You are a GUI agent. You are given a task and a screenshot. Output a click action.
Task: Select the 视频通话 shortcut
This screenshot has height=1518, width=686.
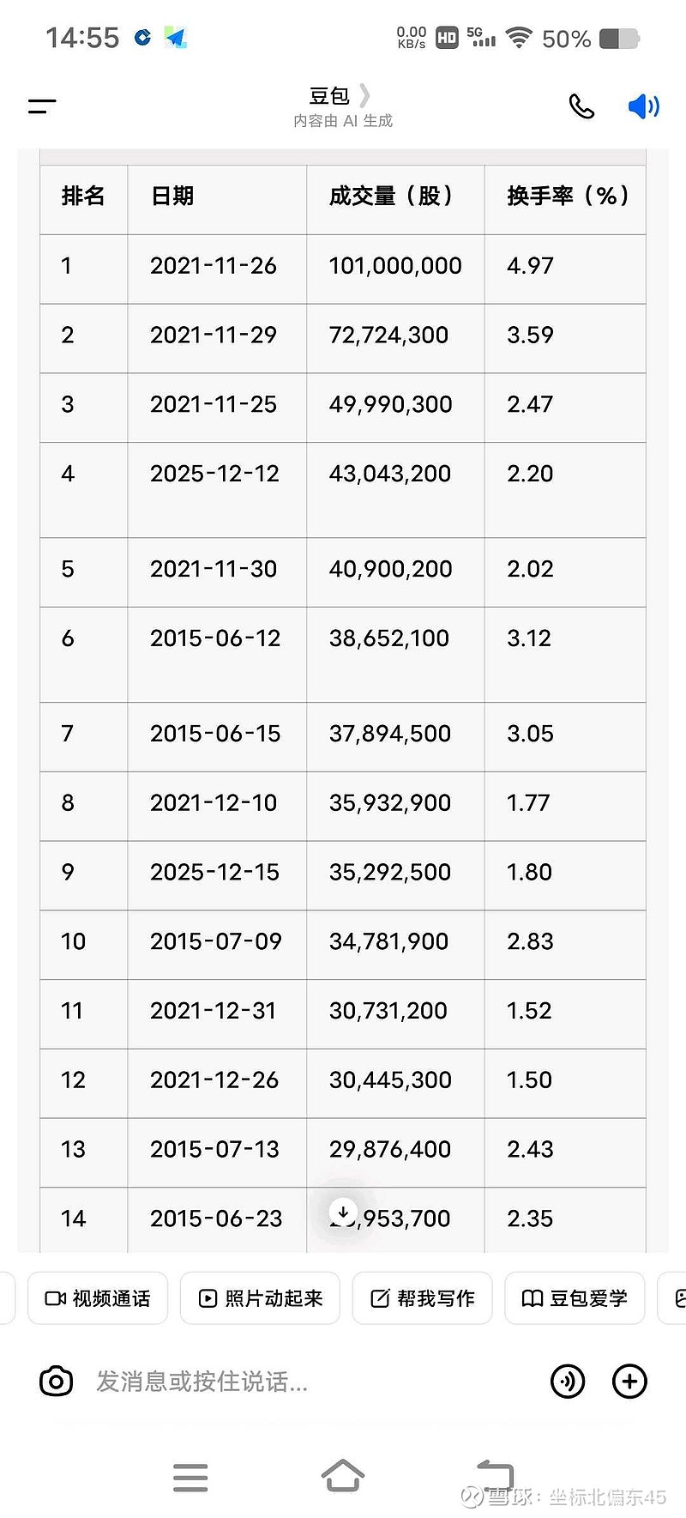(x=98, y=1298)
